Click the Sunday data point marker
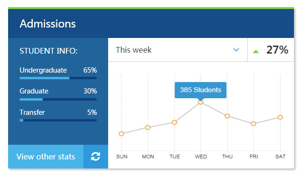The image size is (303, 177). [121, 134]
